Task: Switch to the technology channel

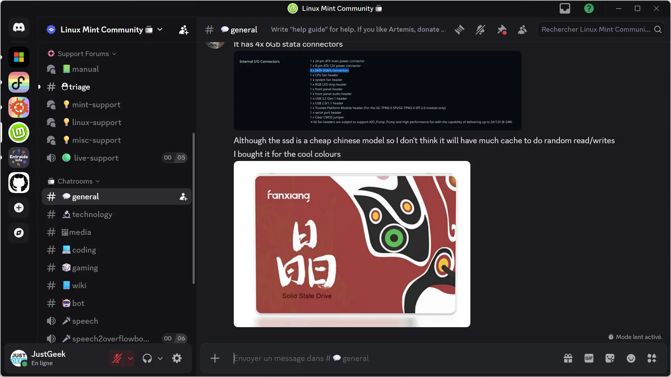Action: [x=92, y=214]
